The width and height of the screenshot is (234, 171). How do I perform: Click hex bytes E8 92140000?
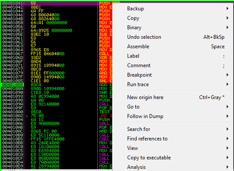pyautogui.click(x=45, y=104)
